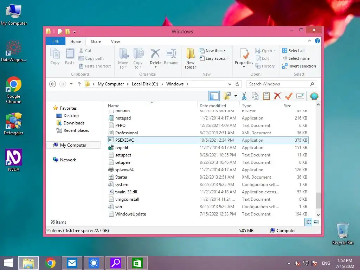Viewport: 360px width, 270px height.
Task: Select Recent places in navigation pane
Action: tap(76, 130)
